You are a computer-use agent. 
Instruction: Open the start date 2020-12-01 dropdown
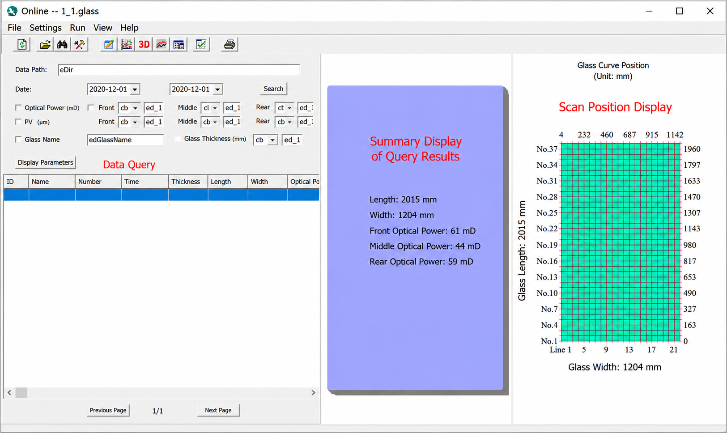[135, 89]
